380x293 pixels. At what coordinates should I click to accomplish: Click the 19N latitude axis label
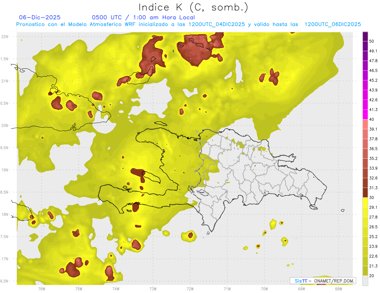(5, 170)
